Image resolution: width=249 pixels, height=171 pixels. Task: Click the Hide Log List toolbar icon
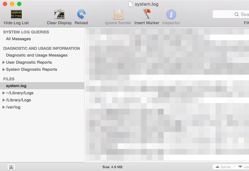pos(16,15)
